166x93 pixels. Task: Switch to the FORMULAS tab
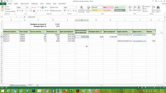34,4
